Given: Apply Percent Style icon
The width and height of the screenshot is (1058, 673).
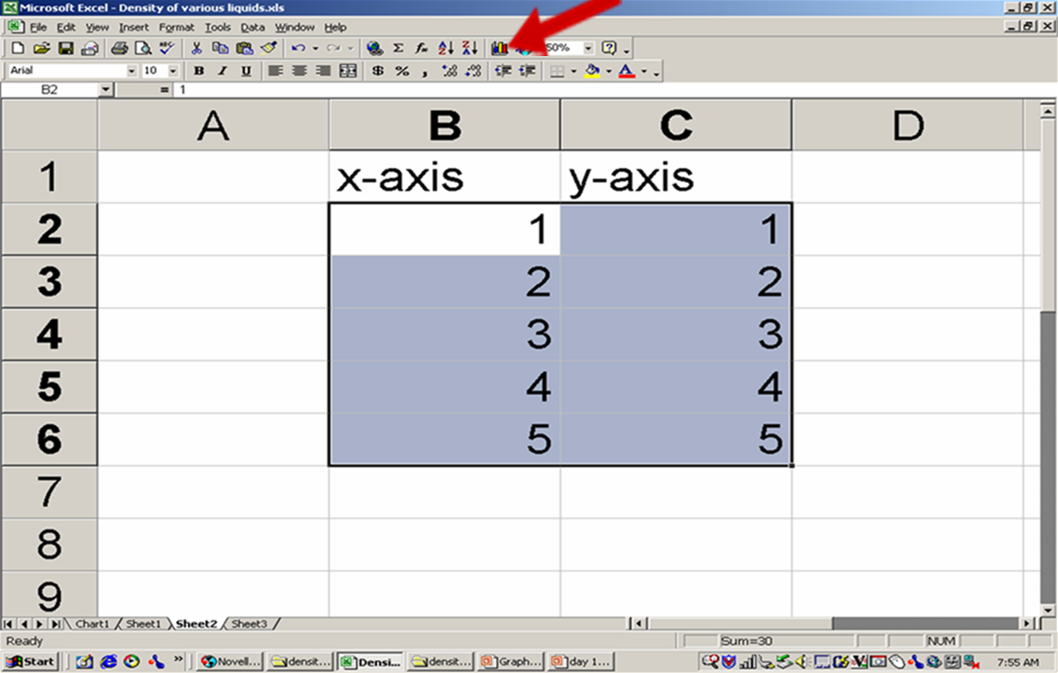Looking at the screenshot, I should 402,70.
